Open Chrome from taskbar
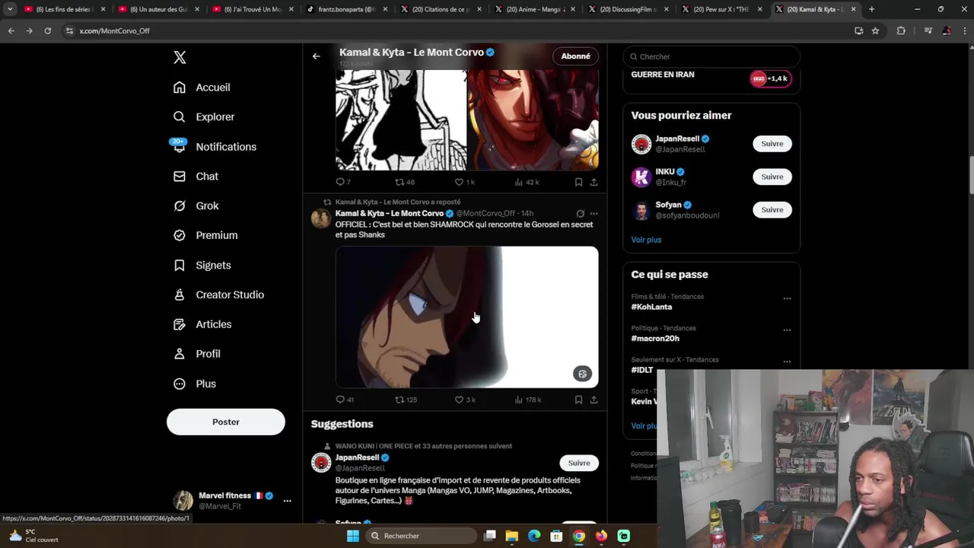This screenshot has height=548, width=974. (579, 536)
